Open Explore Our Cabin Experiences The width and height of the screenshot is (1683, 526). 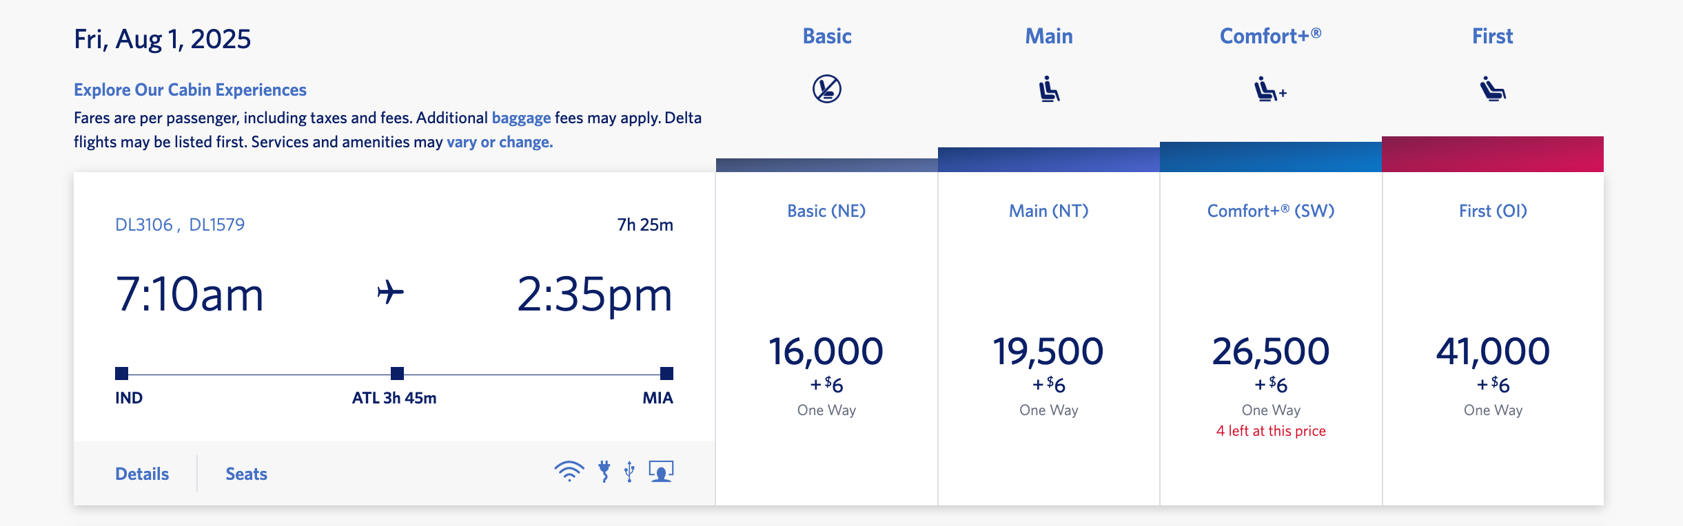point(190,89)
